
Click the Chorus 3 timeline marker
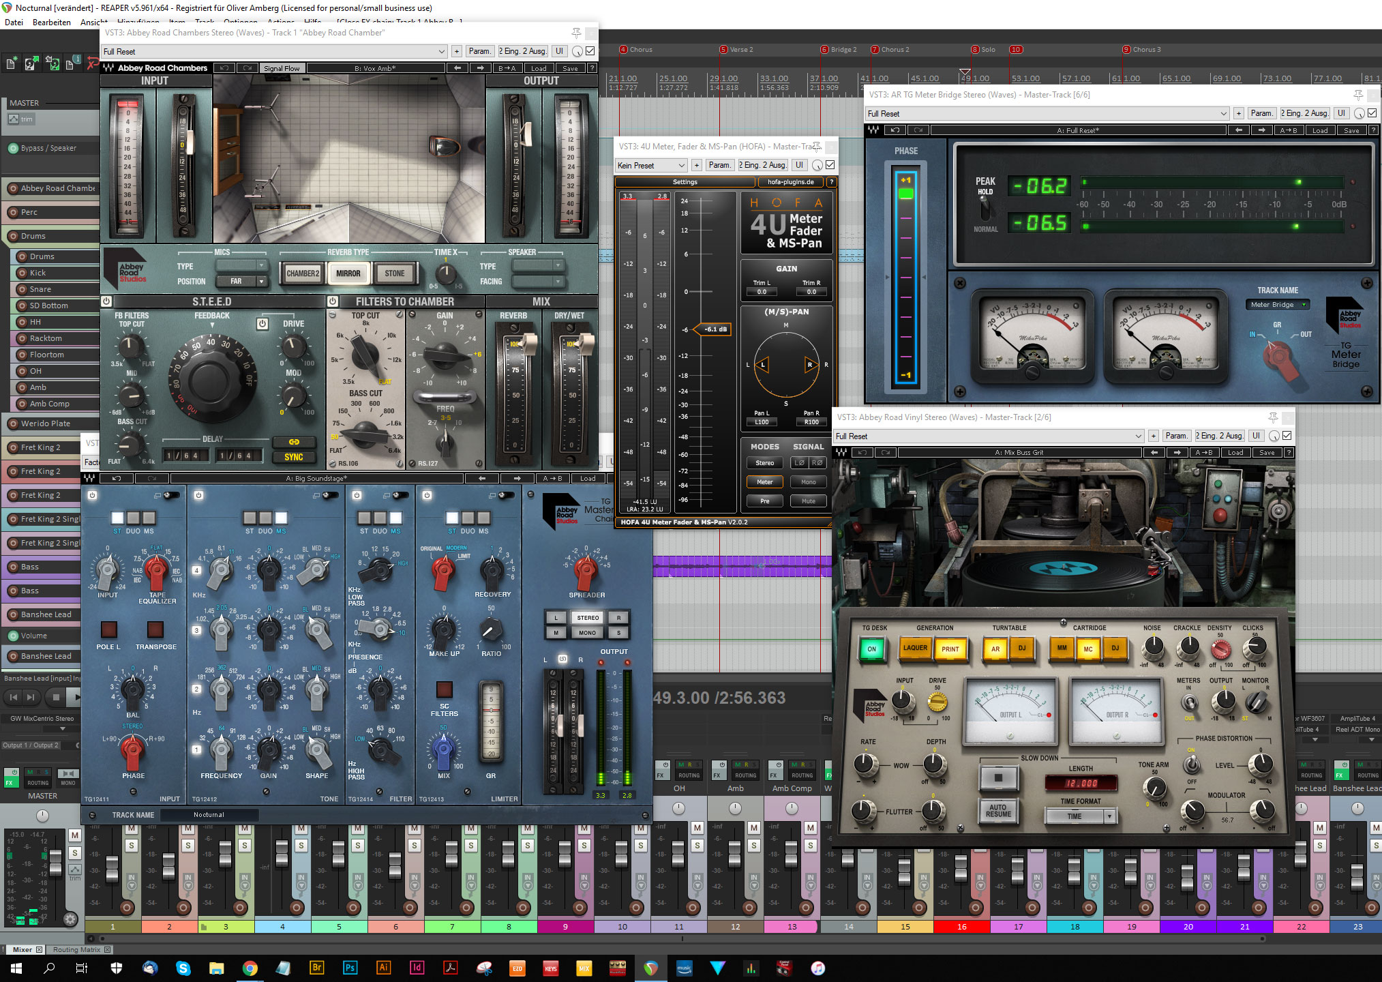[1142, 50]
